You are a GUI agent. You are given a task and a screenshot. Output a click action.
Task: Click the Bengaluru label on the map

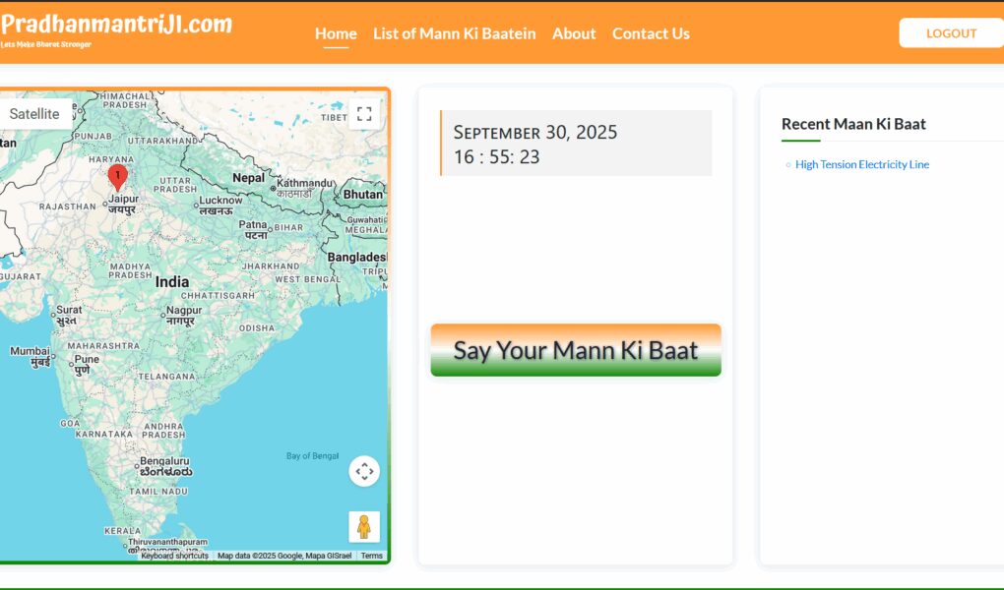click(164, 461)
